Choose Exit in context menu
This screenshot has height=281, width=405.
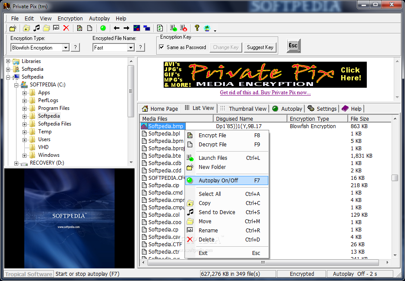[x=227, y=253]
